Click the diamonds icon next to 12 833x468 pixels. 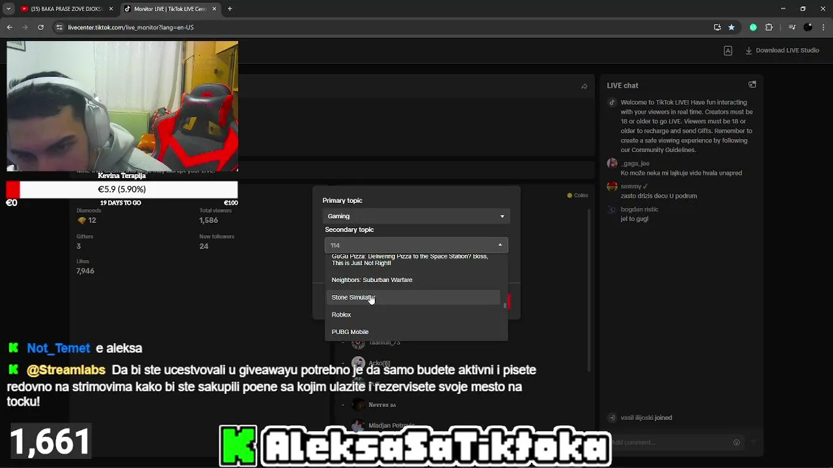pos(81,220)
